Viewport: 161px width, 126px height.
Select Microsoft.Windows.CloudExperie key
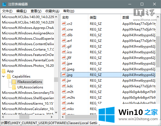tap(28, 39)
